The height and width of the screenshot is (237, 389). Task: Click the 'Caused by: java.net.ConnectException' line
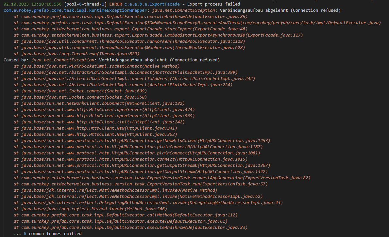click(112, 60)
